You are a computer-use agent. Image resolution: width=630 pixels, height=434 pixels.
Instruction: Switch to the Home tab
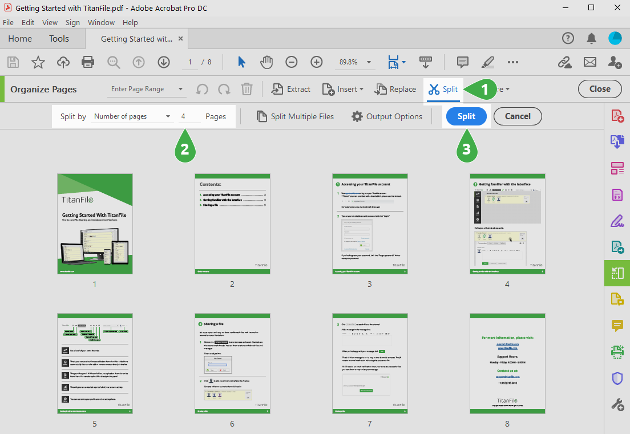coord(20,39)
